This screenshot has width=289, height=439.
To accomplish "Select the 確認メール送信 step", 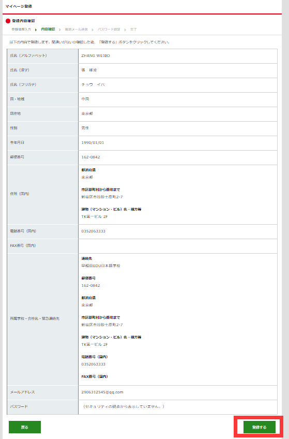I will pos(77,30).
